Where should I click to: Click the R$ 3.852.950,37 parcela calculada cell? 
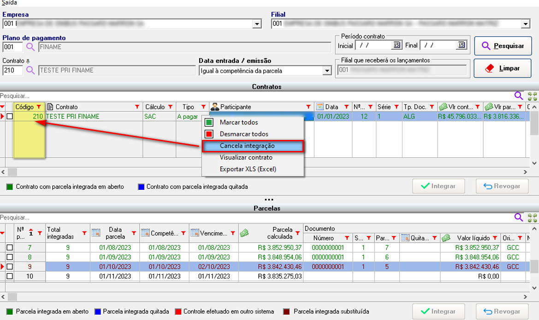coord(271,248)
